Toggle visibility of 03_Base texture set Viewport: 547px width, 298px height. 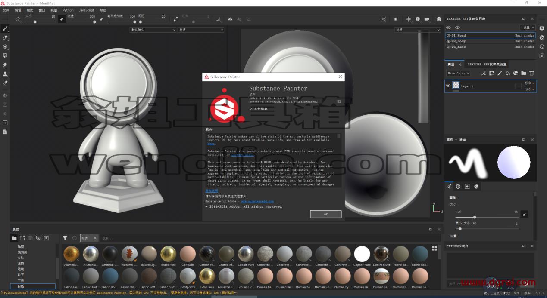coord(449,46)
